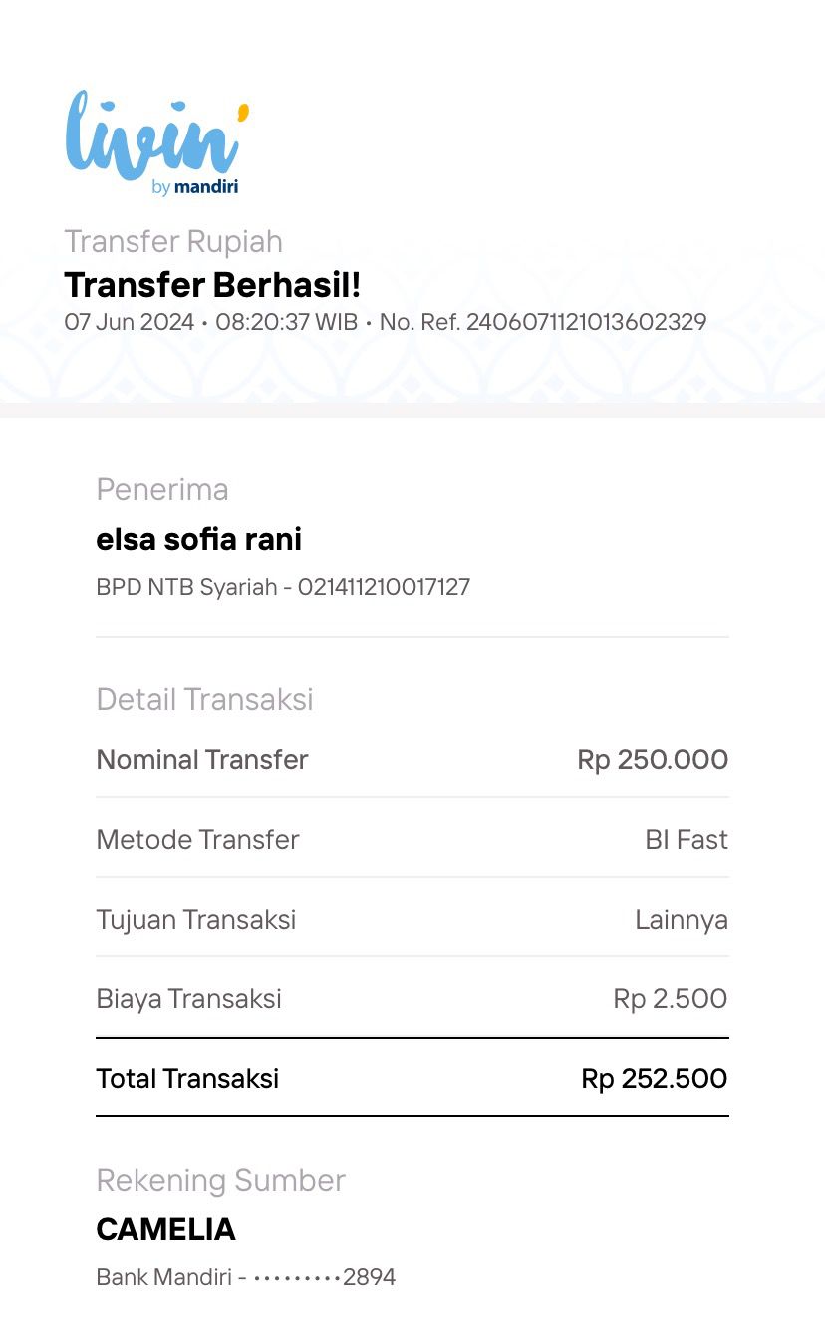Click the transaction date 07 Jun 2024
The width and height of the screenshot is (825, 1344).
click(x=128, y=322)
